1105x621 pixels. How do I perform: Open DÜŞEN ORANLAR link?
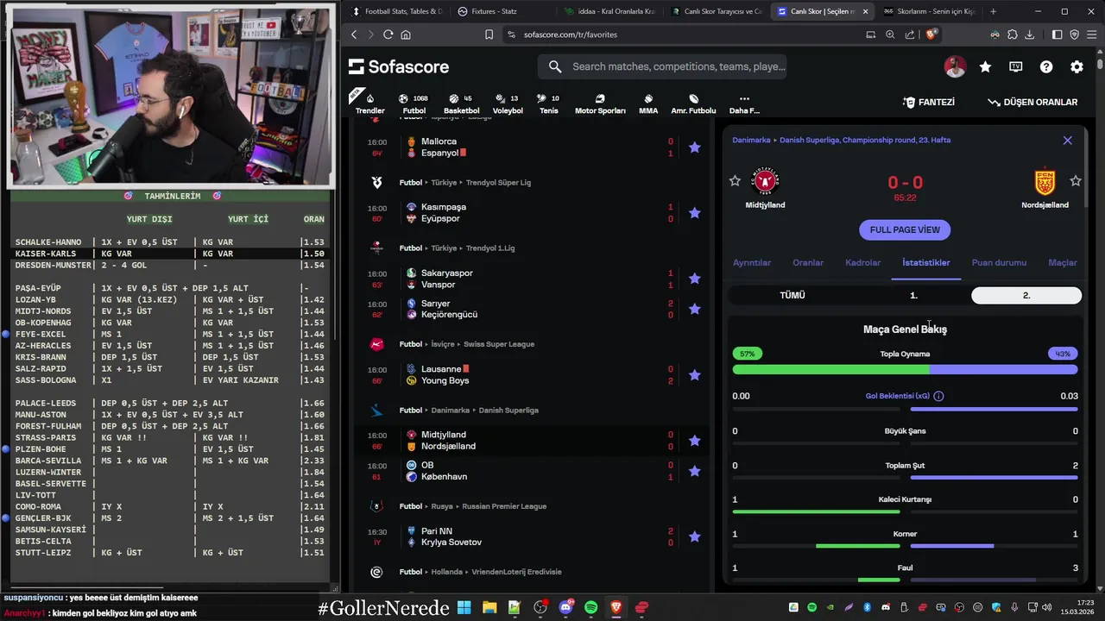point(1032,102)
